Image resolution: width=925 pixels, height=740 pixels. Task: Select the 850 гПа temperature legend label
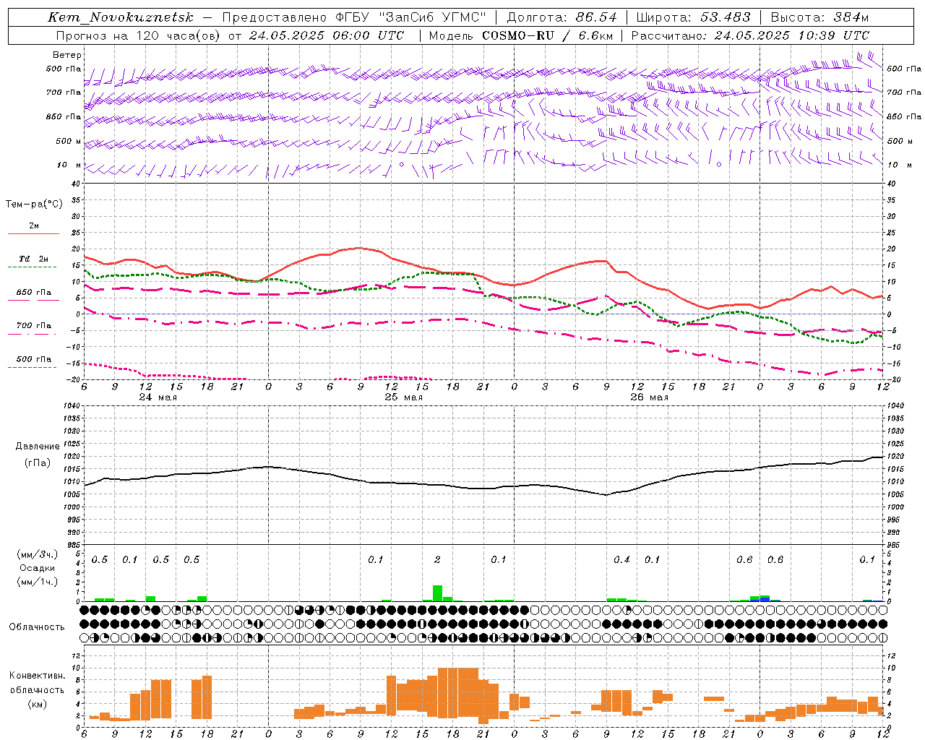[33, 293]
